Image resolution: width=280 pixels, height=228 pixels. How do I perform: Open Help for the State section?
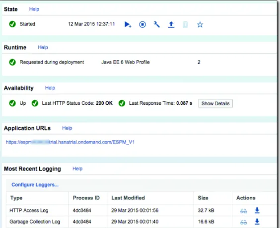point(34,9)
